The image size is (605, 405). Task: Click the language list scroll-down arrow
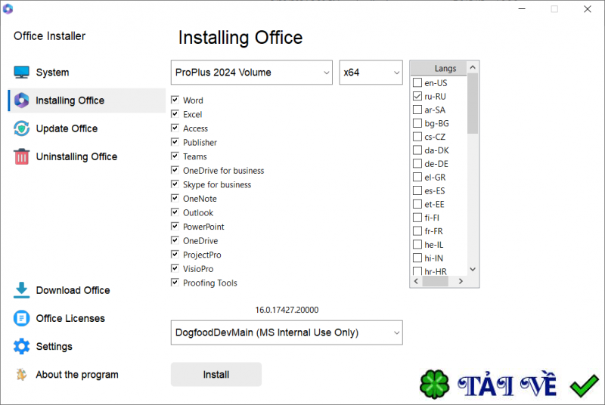pyautogui.click(x=473, y=269)
